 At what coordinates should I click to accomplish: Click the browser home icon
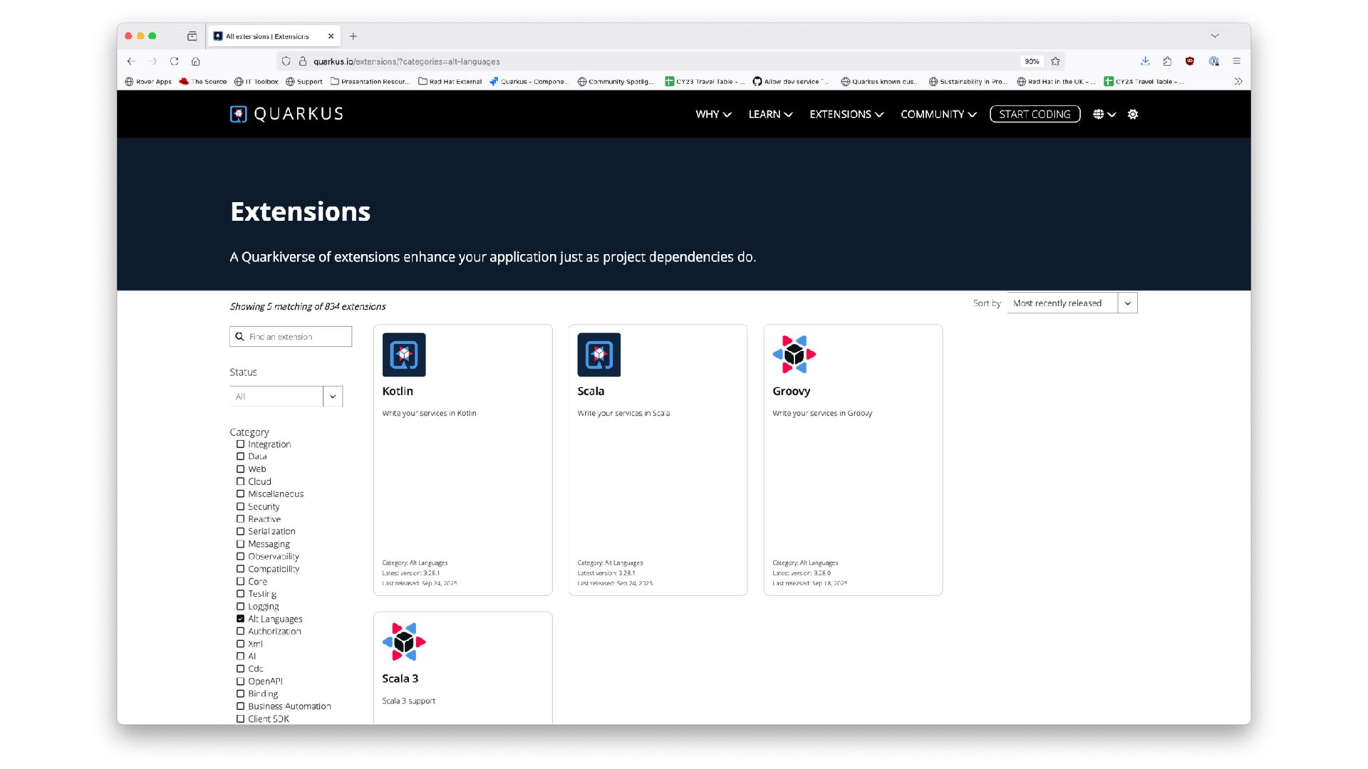(x=196, y=61)
